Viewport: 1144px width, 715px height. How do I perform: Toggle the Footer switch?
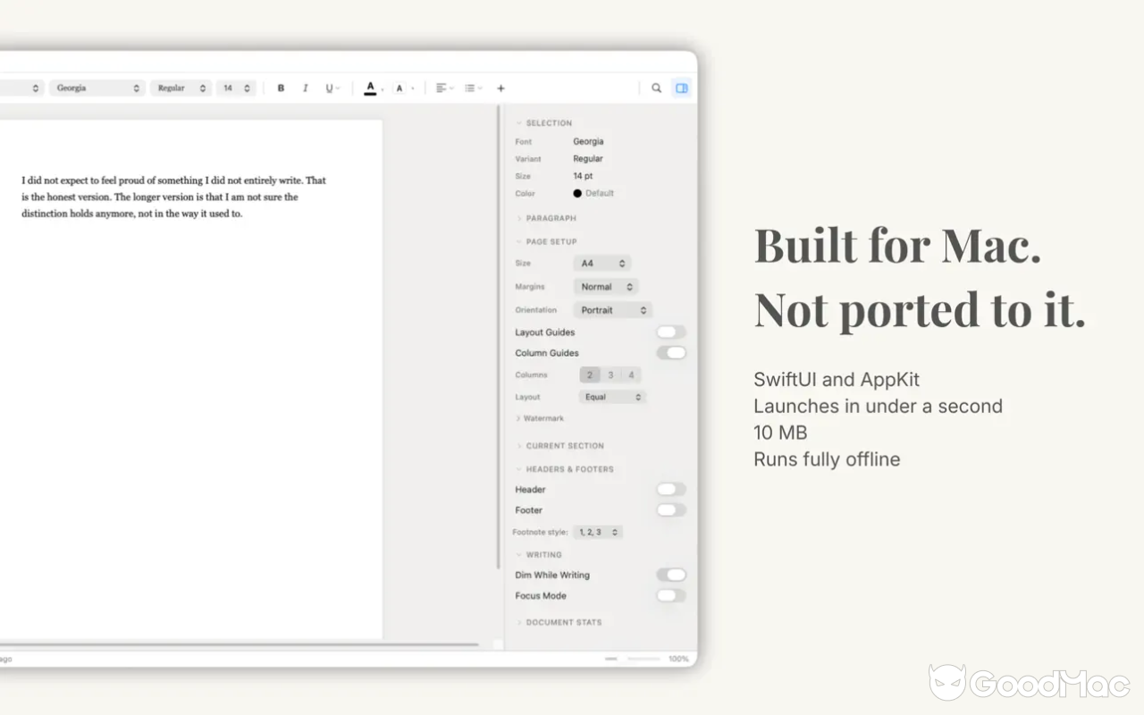tap(671, 510)
